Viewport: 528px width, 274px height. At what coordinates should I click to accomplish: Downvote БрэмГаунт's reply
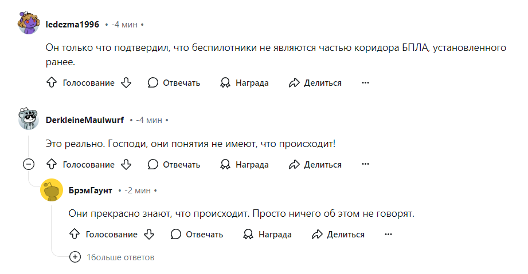[149, 234]
